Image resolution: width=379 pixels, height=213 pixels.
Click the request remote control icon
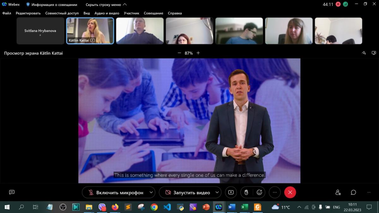pyautogui.click(x=374, y=53)
